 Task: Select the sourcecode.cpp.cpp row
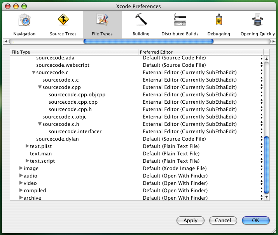(x=136, y=102)
